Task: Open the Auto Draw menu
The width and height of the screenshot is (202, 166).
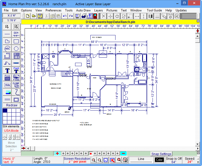Action: point(83,10)
